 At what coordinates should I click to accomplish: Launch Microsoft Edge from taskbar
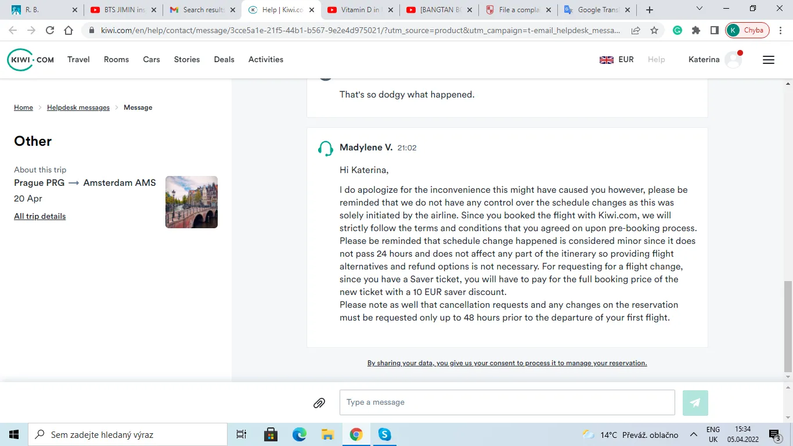coord(299,434)
